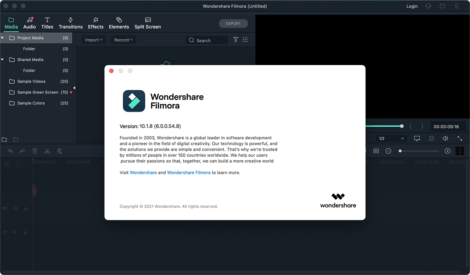Select the Sample Colors folder

point(36,103)
